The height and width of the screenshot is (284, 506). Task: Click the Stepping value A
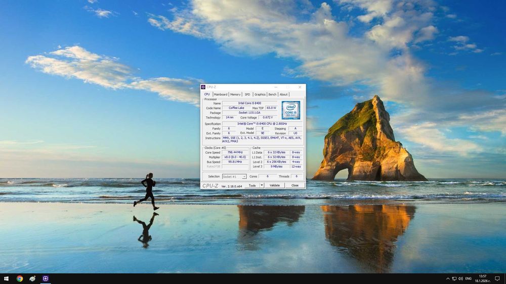pyautogui.click(x=295, y=128)
